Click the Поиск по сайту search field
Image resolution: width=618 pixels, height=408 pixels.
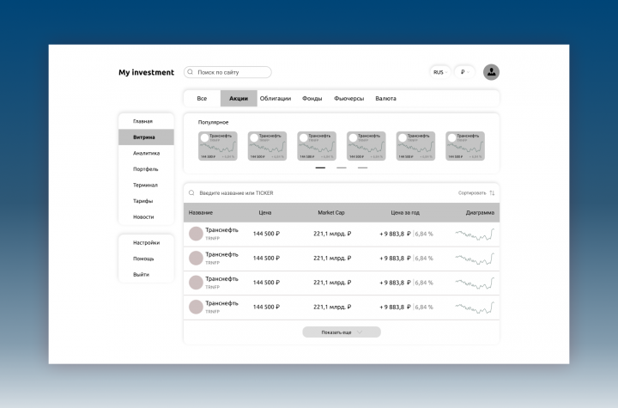[227, 72]
